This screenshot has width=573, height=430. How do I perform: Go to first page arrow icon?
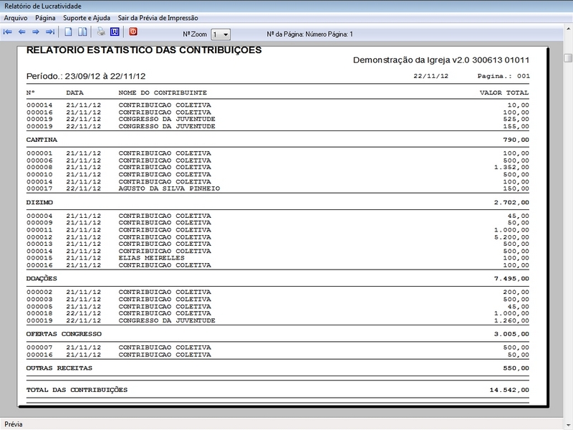coord(7,32)
